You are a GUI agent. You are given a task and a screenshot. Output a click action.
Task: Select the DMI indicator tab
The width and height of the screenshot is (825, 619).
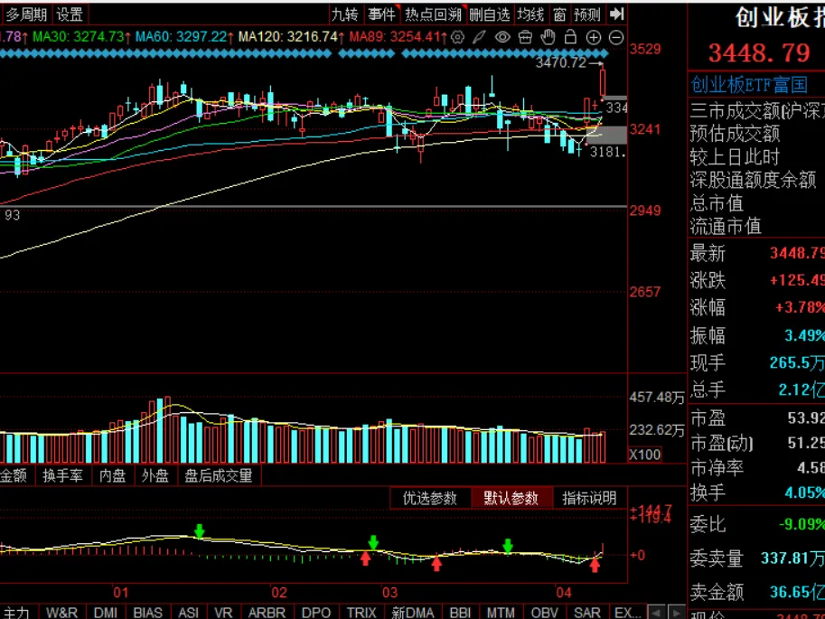pyautogui.click(x=105, y=612)
